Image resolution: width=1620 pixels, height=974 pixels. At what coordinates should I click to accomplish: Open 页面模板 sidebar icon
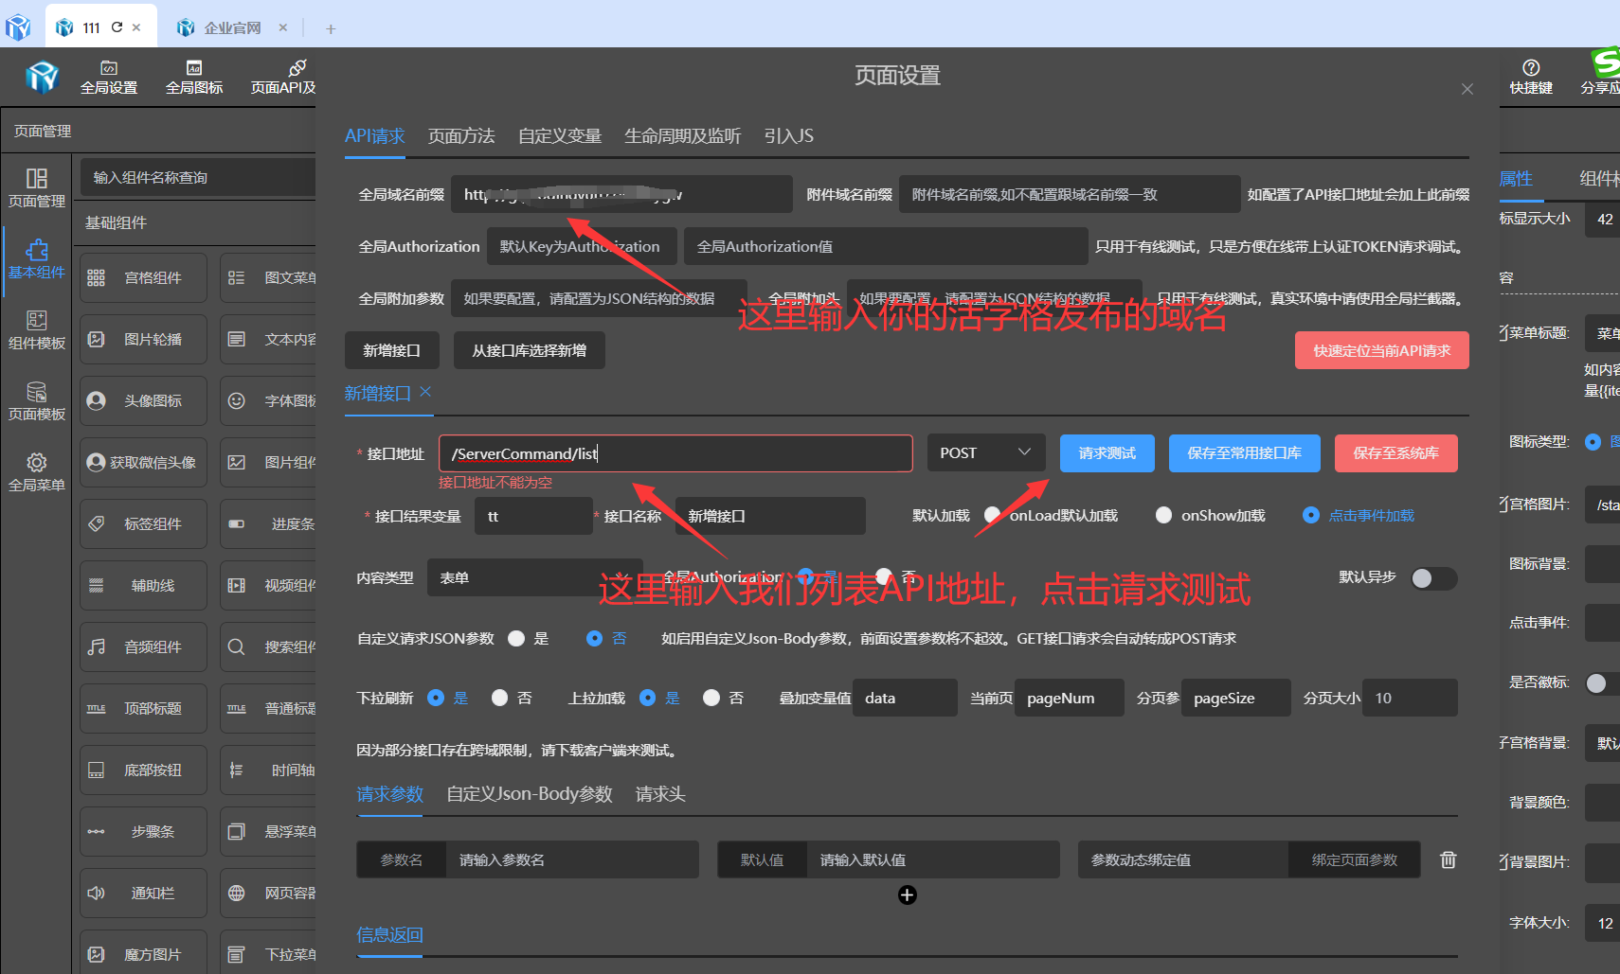tap(36, 400)
